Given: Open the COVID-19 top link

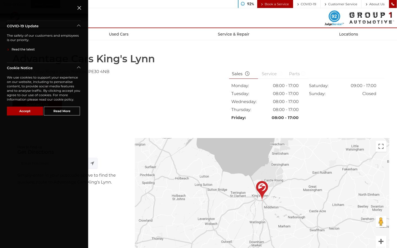Looking at the screenshot, I should click(307, 4).
